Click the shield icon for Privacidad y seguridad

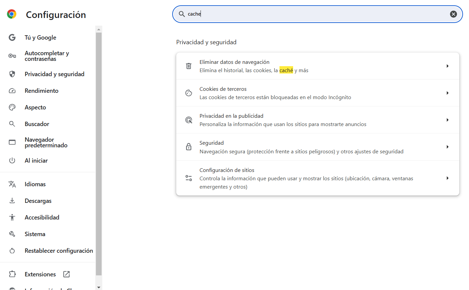[x=12, y=74]
